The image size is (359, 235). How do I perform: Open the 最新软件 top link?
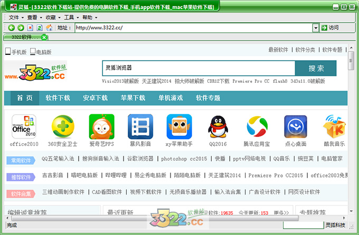(278, 50)
